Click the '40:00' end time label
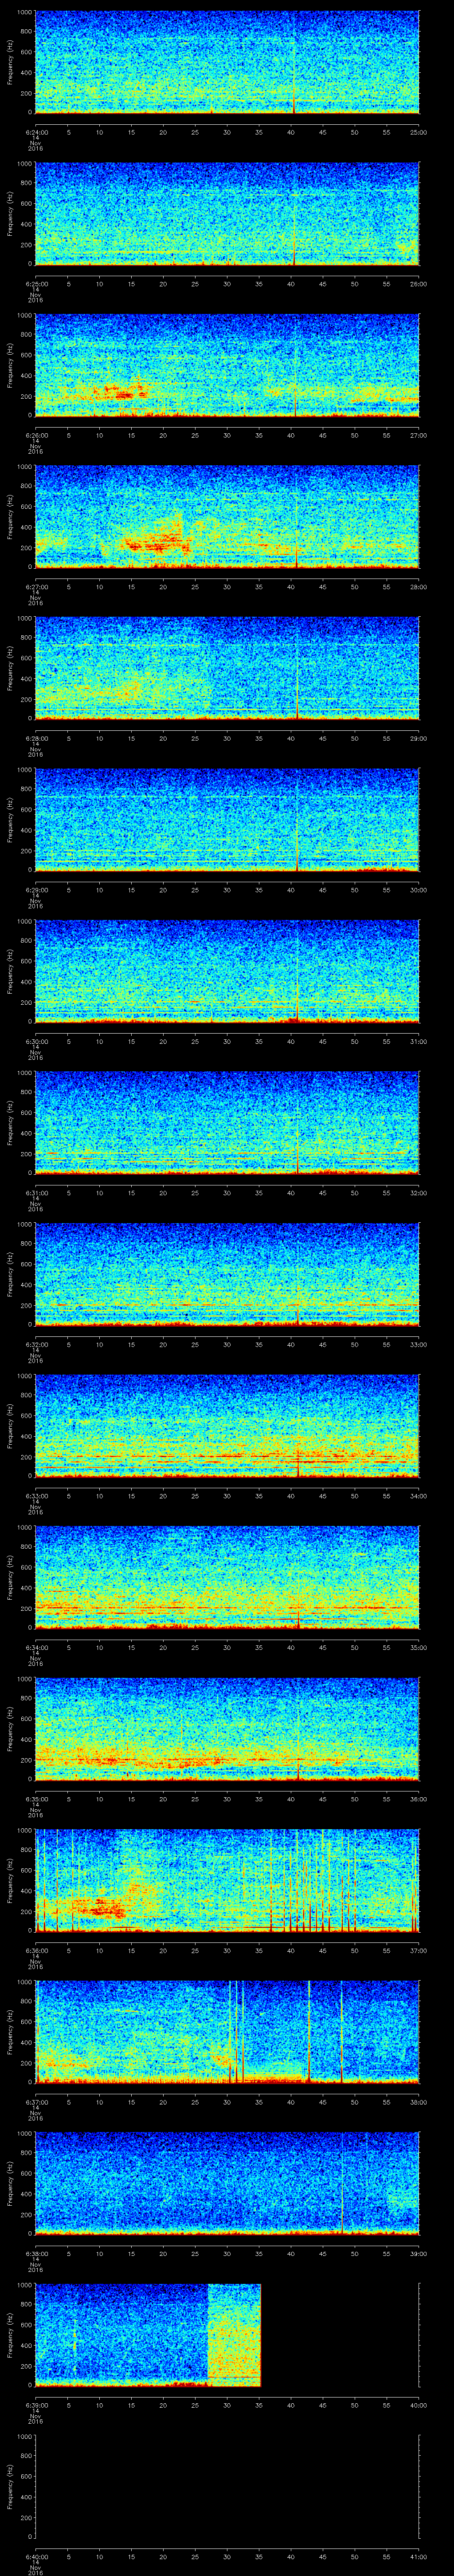This screenshot has height=2576, width=454. tap(419, 2404)
